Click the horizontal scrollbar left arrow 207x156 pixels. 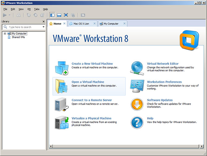click(51, 146)
